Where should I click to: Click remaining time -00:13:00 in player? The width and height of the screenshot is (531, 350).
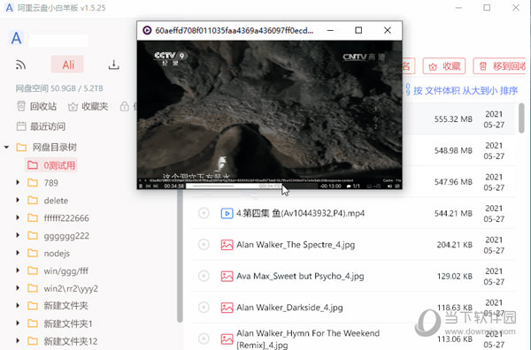click(330, 186)
